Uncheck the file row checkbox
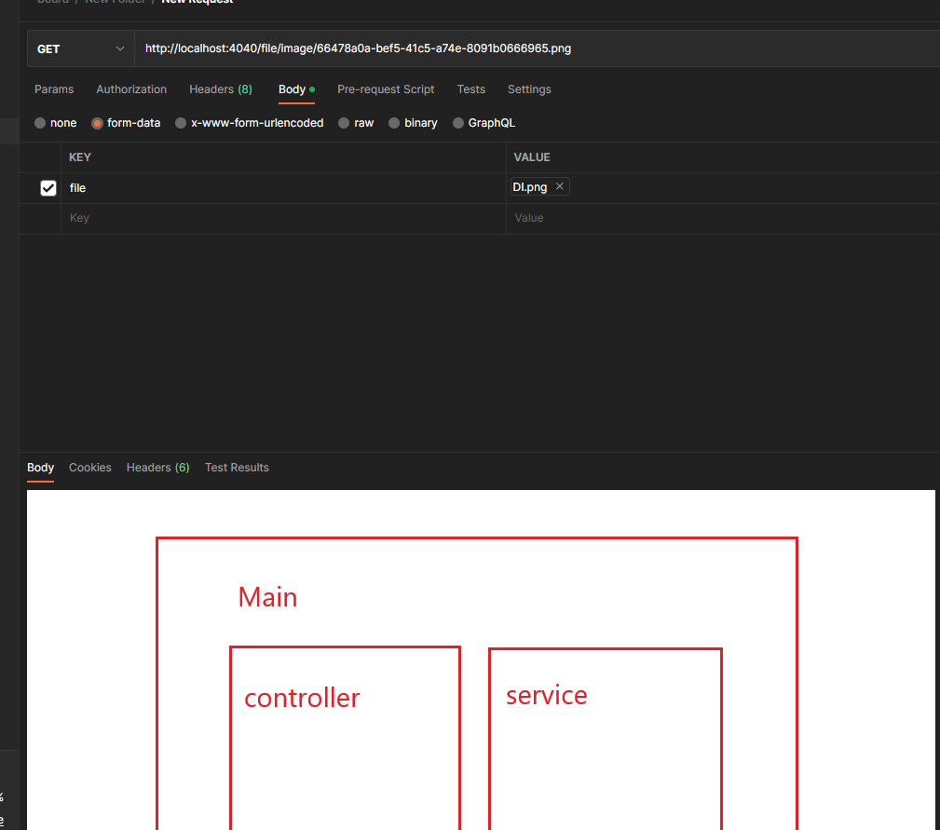 coord(48,188)
